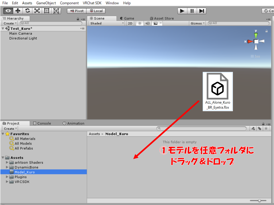
Task: Select the Rotate tool
Action: pos(28,11)
